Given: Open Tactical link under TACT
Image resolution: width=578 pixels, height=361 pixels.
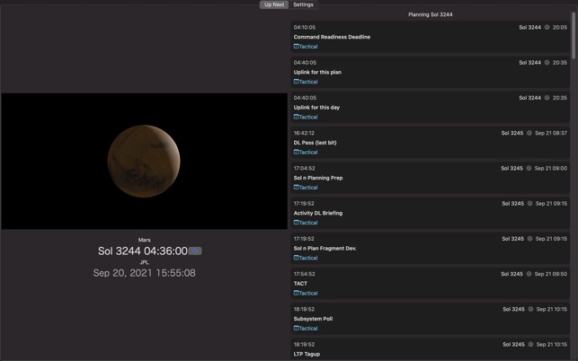Looking at the screenshot, I should [x=306, y=294].
